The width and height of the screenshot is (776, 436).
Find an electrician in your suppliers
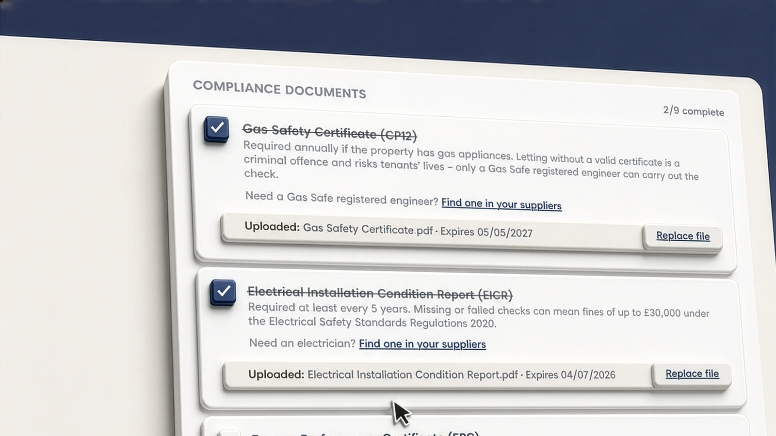422,344
